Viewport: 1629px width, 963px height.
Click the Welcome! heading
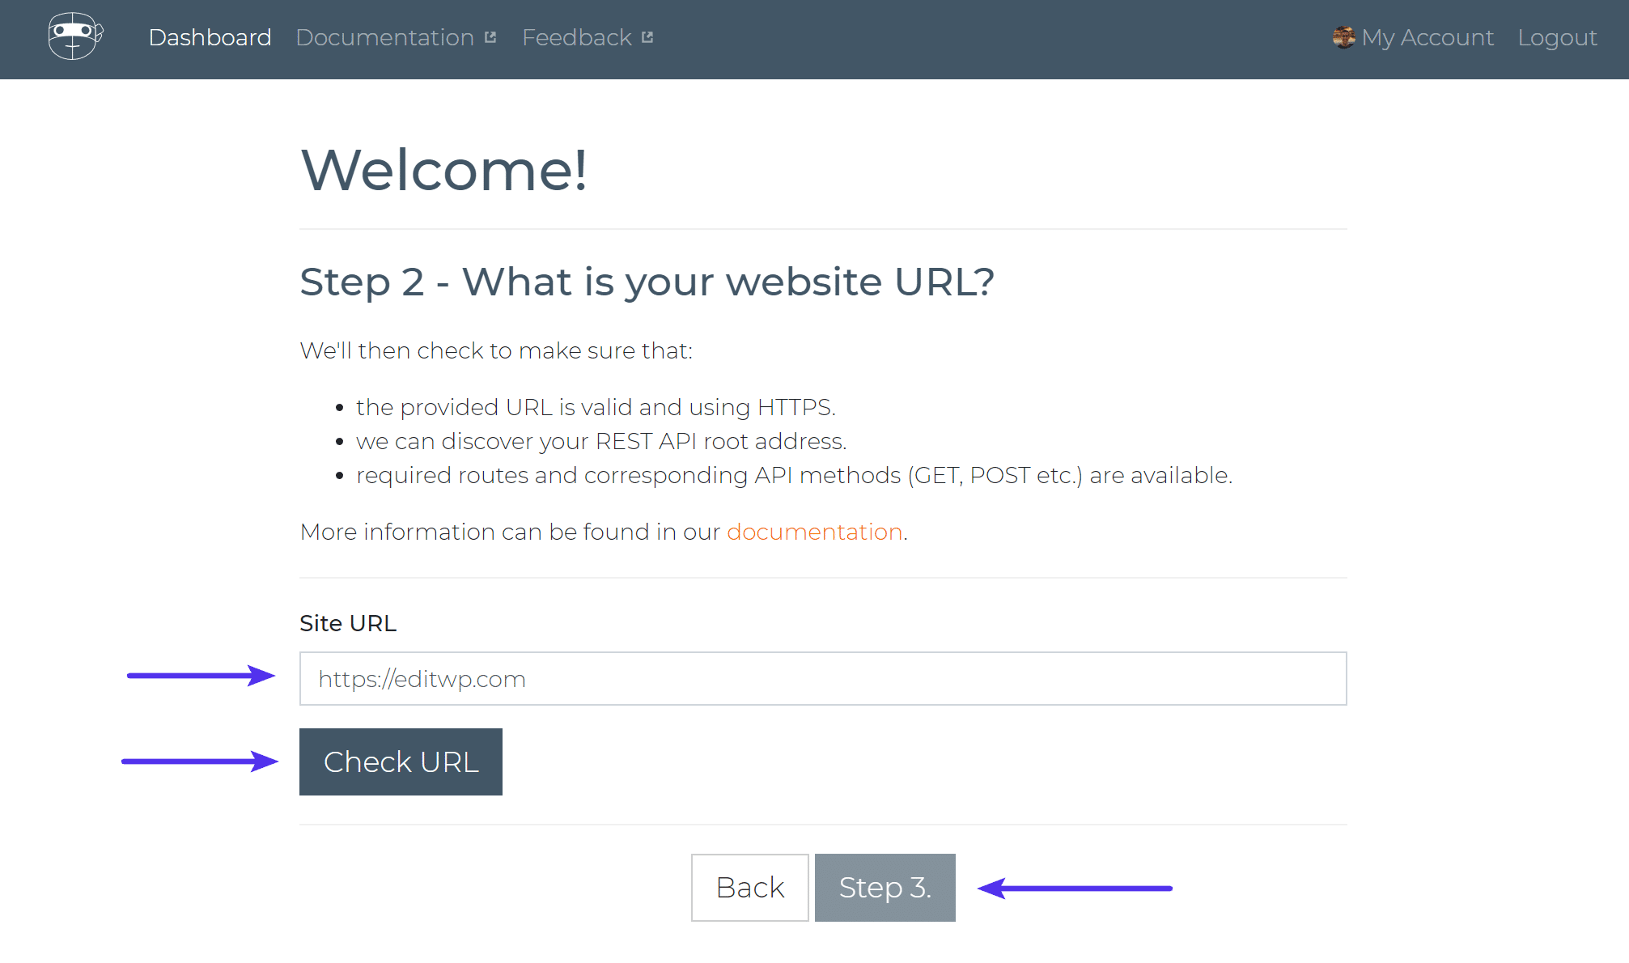[x=444, y=170]
